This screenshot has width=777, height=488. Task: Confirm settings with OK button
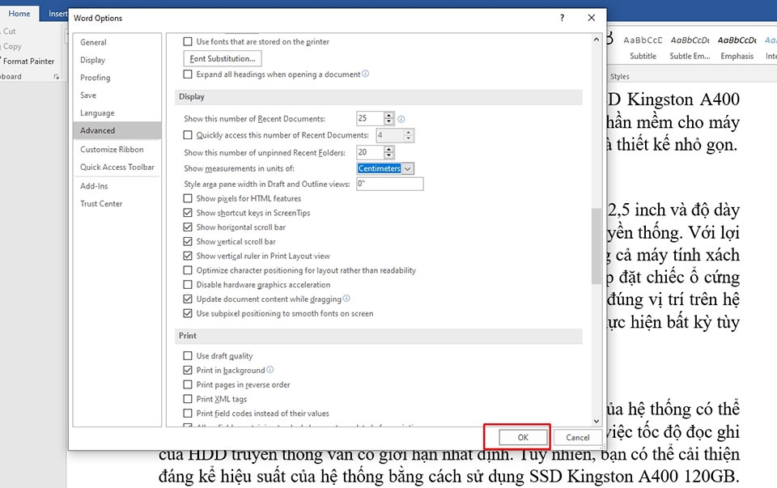[523, 438]
